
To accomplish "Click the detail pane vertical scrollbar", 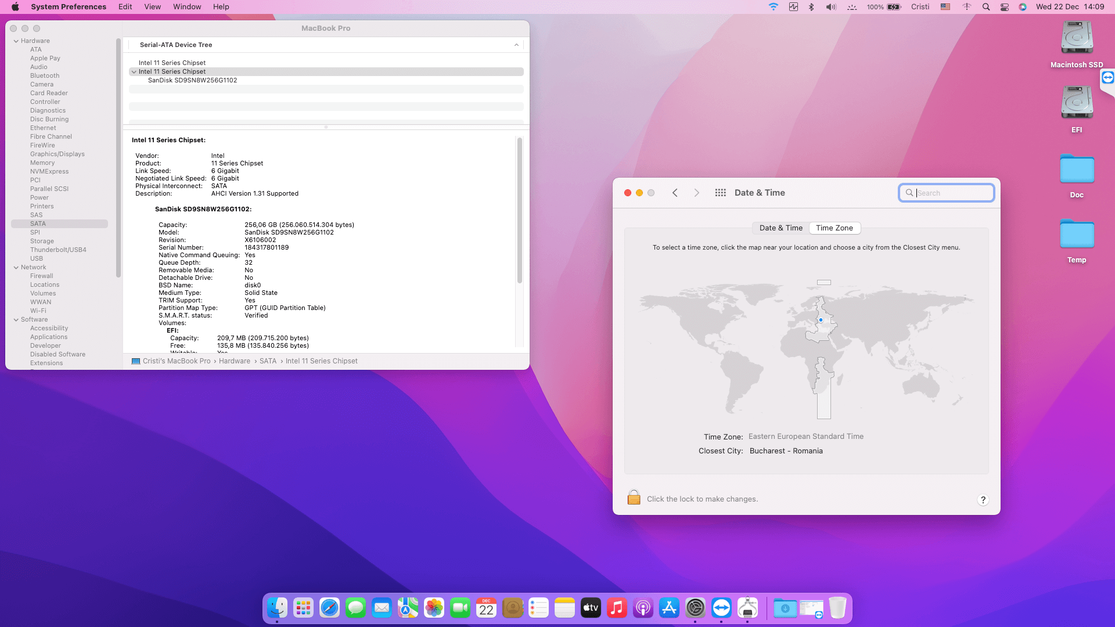I will (519, 210).
